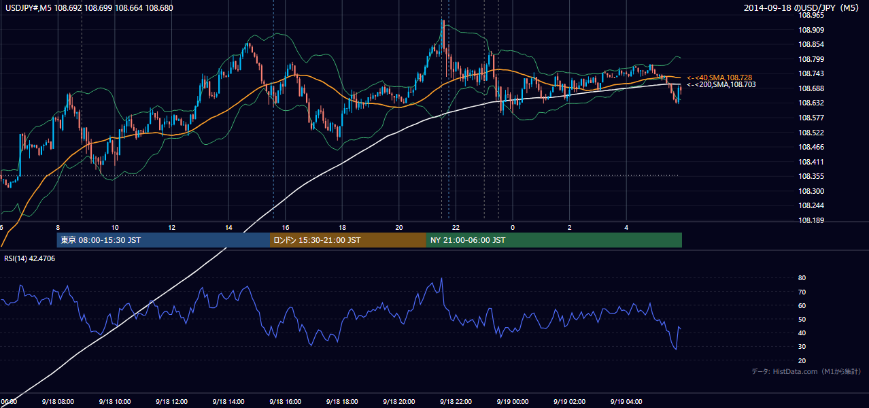Click RSI scale value 50
The width and height of the screenshot is (869, 408).
[x=802, y=319]
